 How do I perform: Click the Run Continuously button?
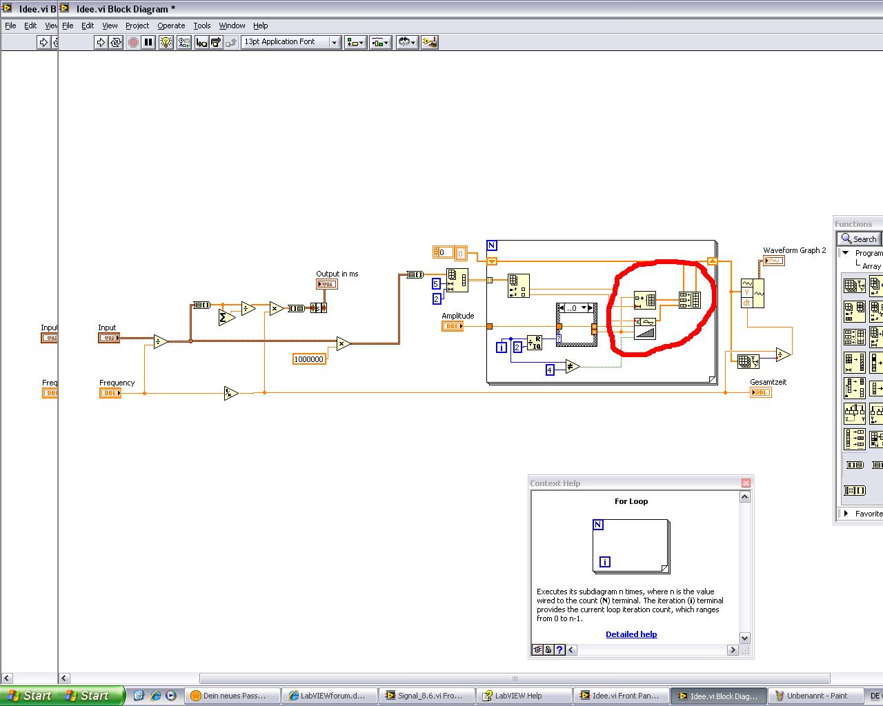click(x=116, y=42)
